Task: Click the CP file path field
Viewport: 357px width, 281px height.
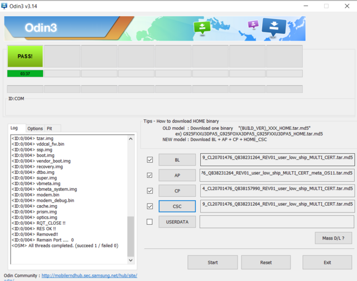Action: coord(277,191)
